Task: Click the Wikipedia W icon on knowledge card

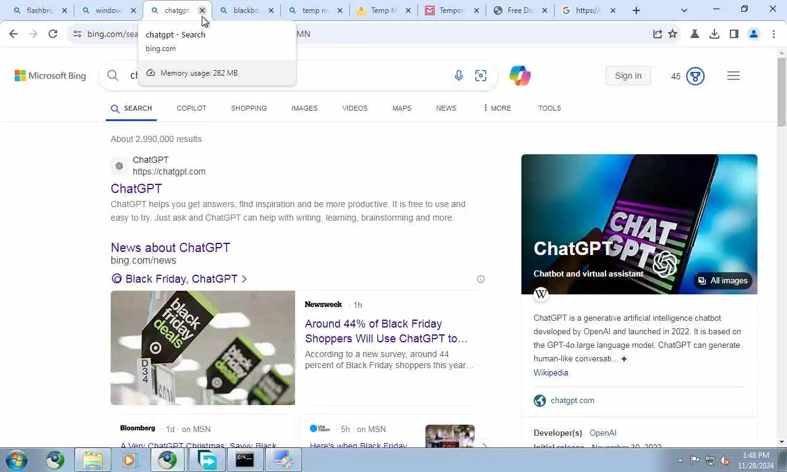Action: click(541, 294)
